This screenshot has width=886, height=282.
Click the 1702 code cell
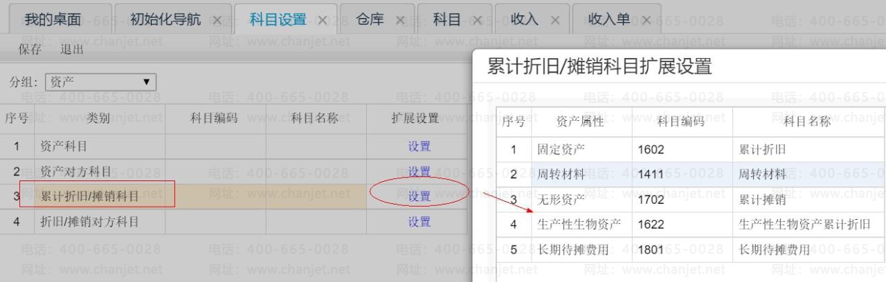(x=651, y=200)
